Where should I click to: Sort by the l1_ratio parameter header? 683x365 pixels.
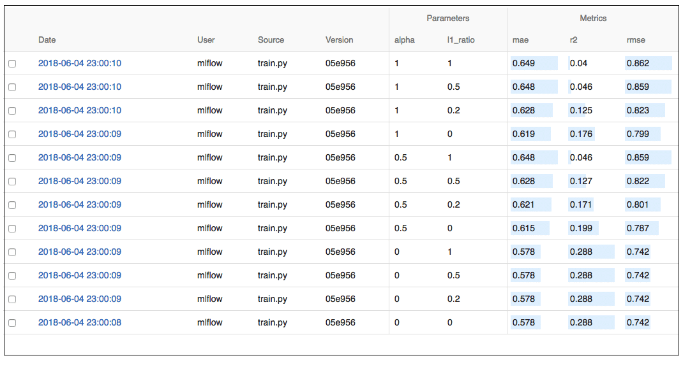coord(460,39)
